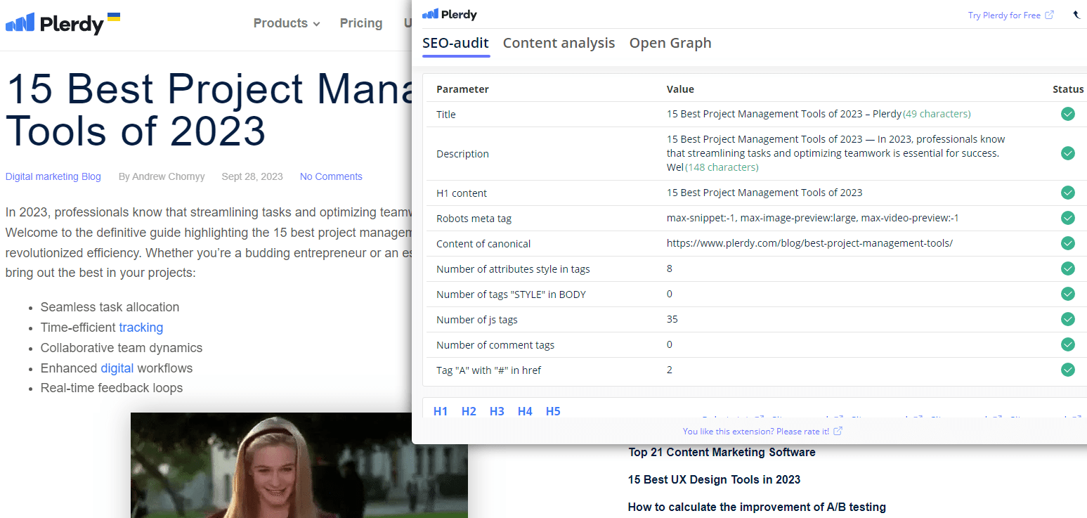Click the canonical URL value in the table
This screenshot has height=518, width=1087.
pos(809,243)
